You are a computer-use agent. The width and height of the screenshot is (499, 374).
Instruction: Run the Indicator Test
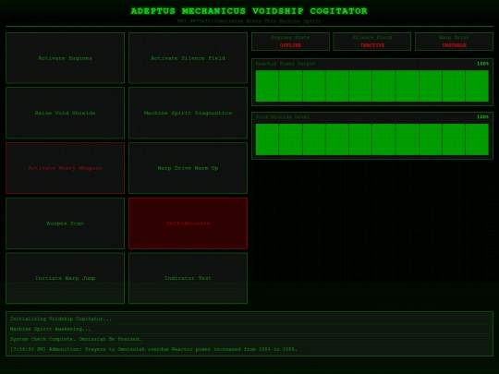point(188,278)
